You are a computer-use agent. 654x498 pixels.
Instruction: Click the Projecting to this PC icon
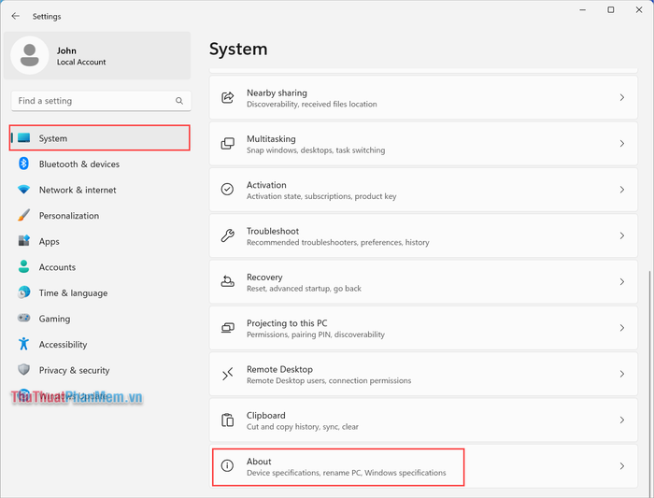click(227, 328)
